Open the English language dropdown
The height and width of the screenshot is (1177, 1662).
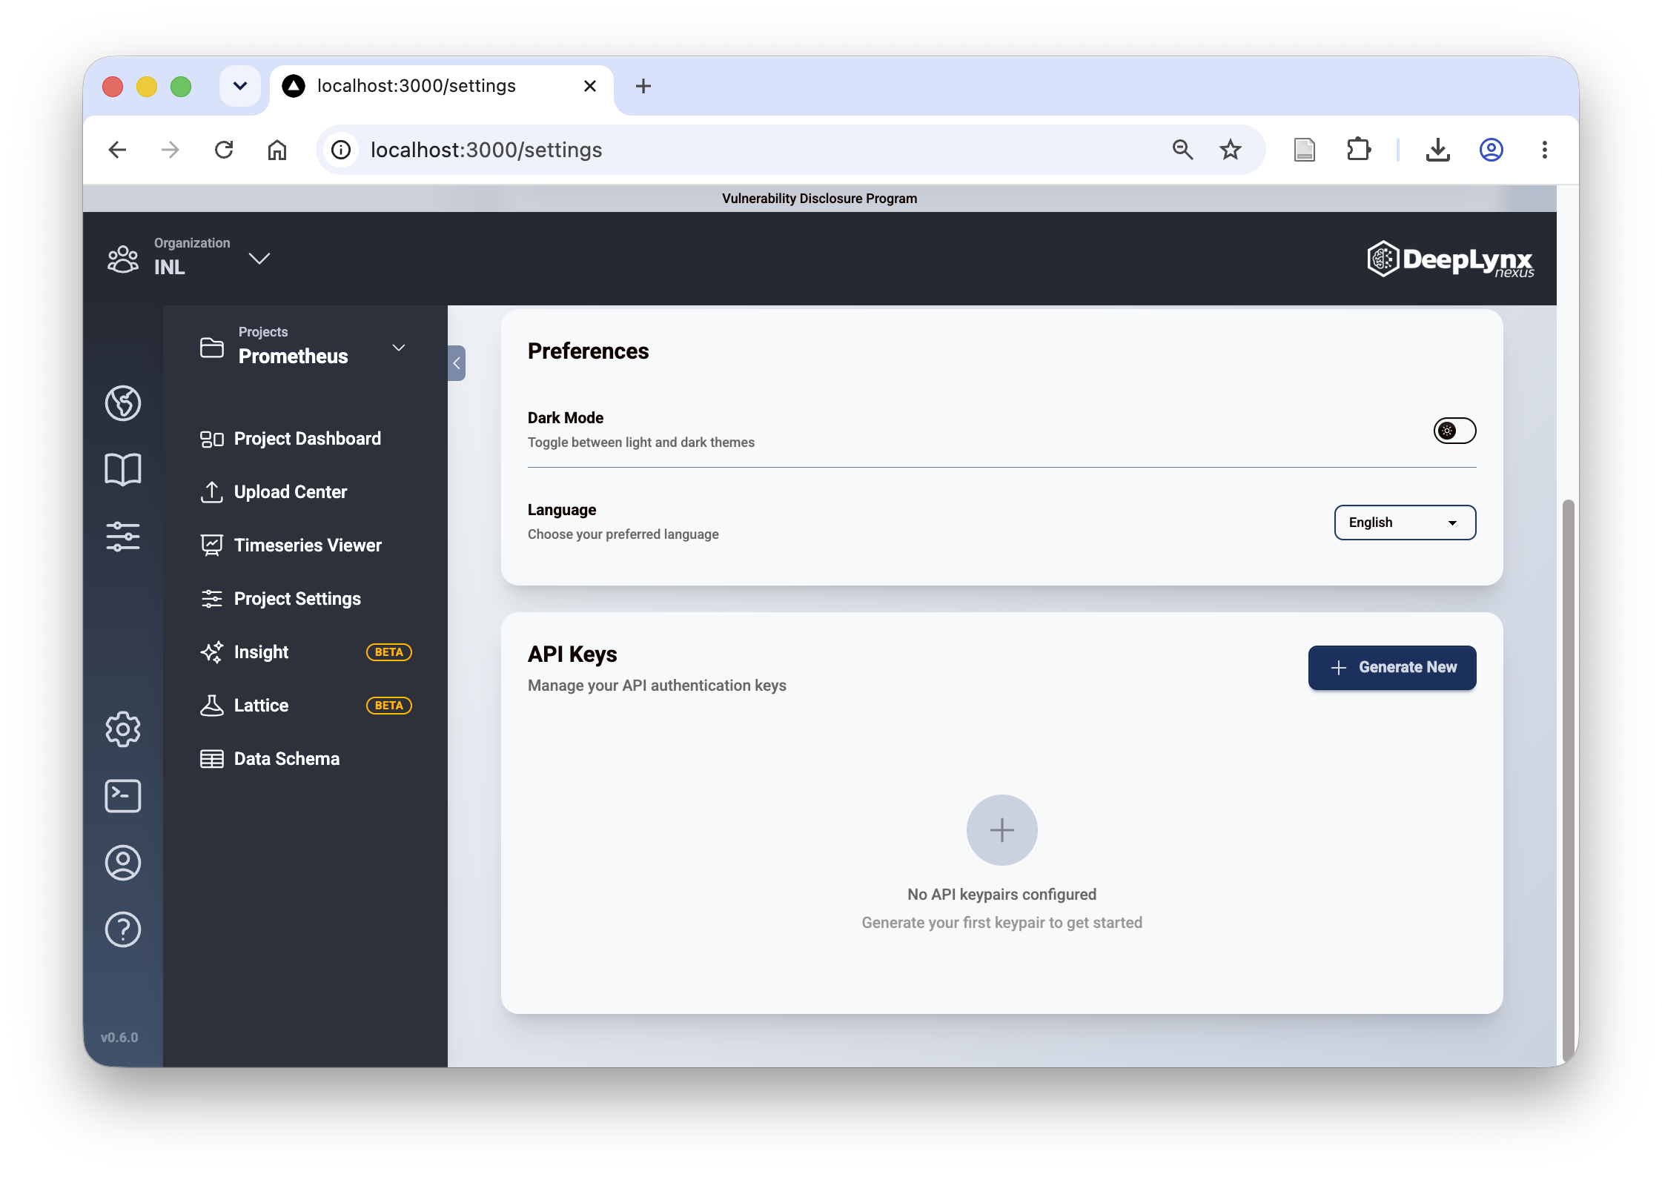[1405, 523]
